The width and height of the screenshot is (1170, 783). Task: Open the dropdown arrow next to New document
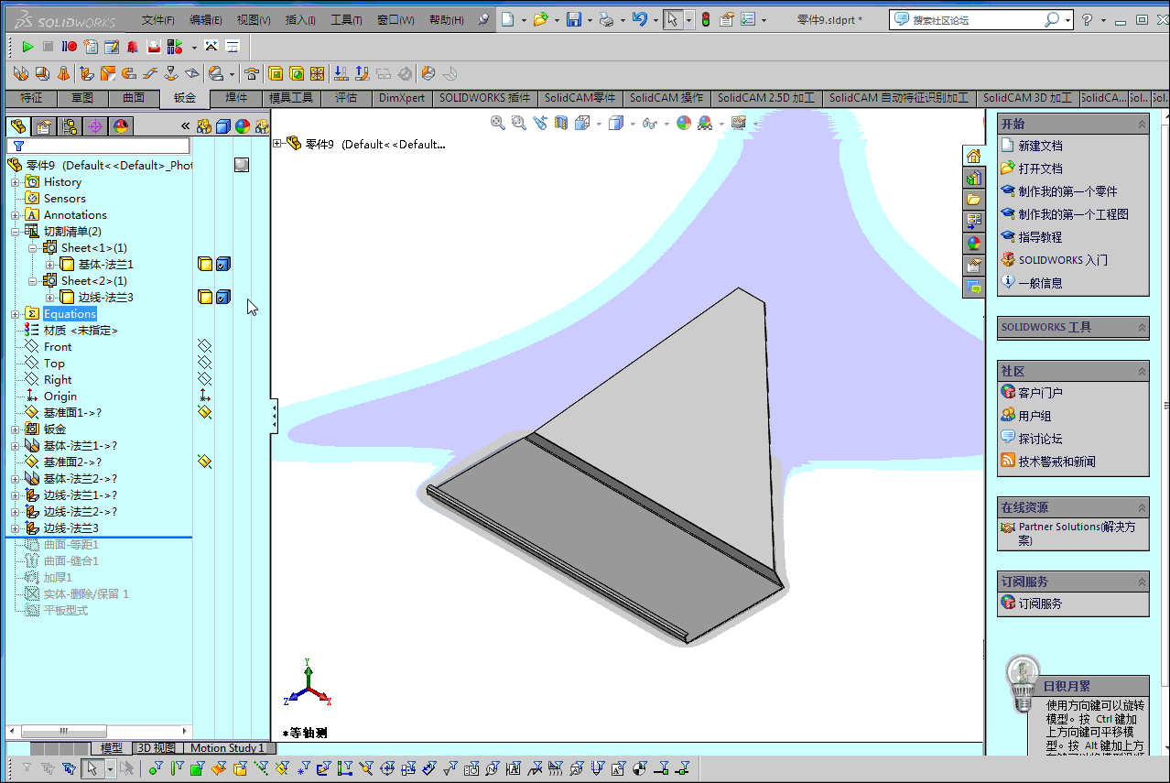tap(524, 19)
